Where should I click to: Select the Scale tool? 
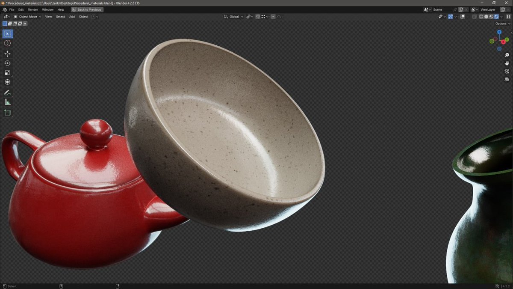[x=7, y=73]
